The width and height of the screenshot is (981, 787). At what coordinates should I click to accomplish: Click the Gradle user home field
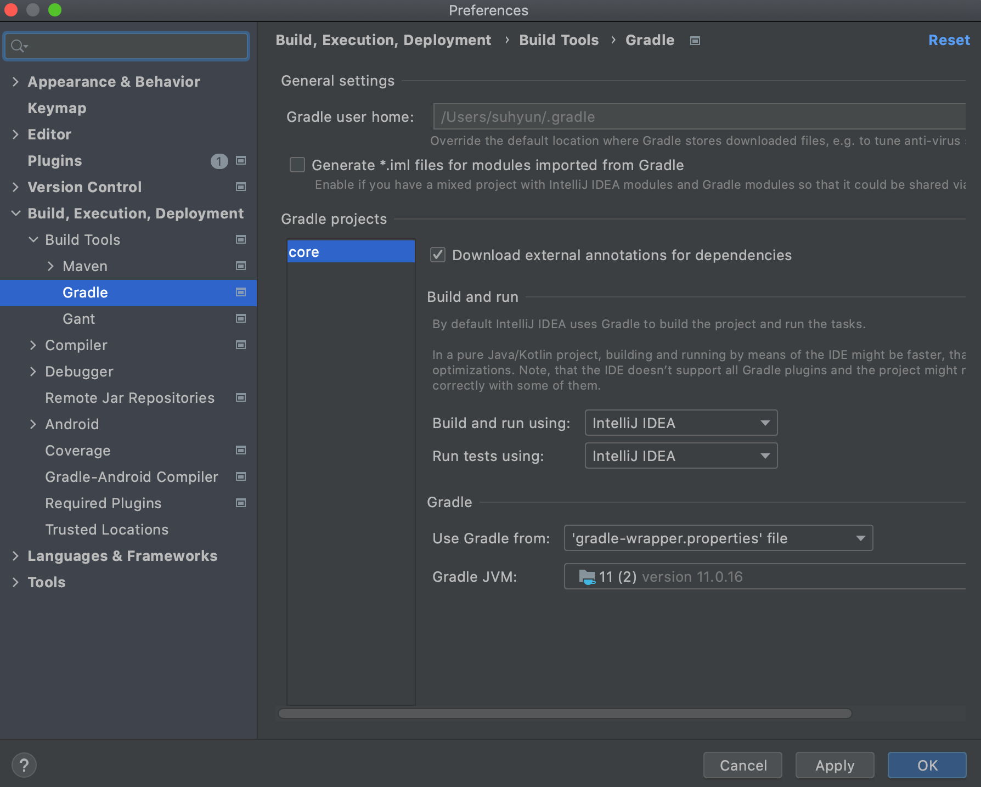pyautogui.click(x=699, y=117)
